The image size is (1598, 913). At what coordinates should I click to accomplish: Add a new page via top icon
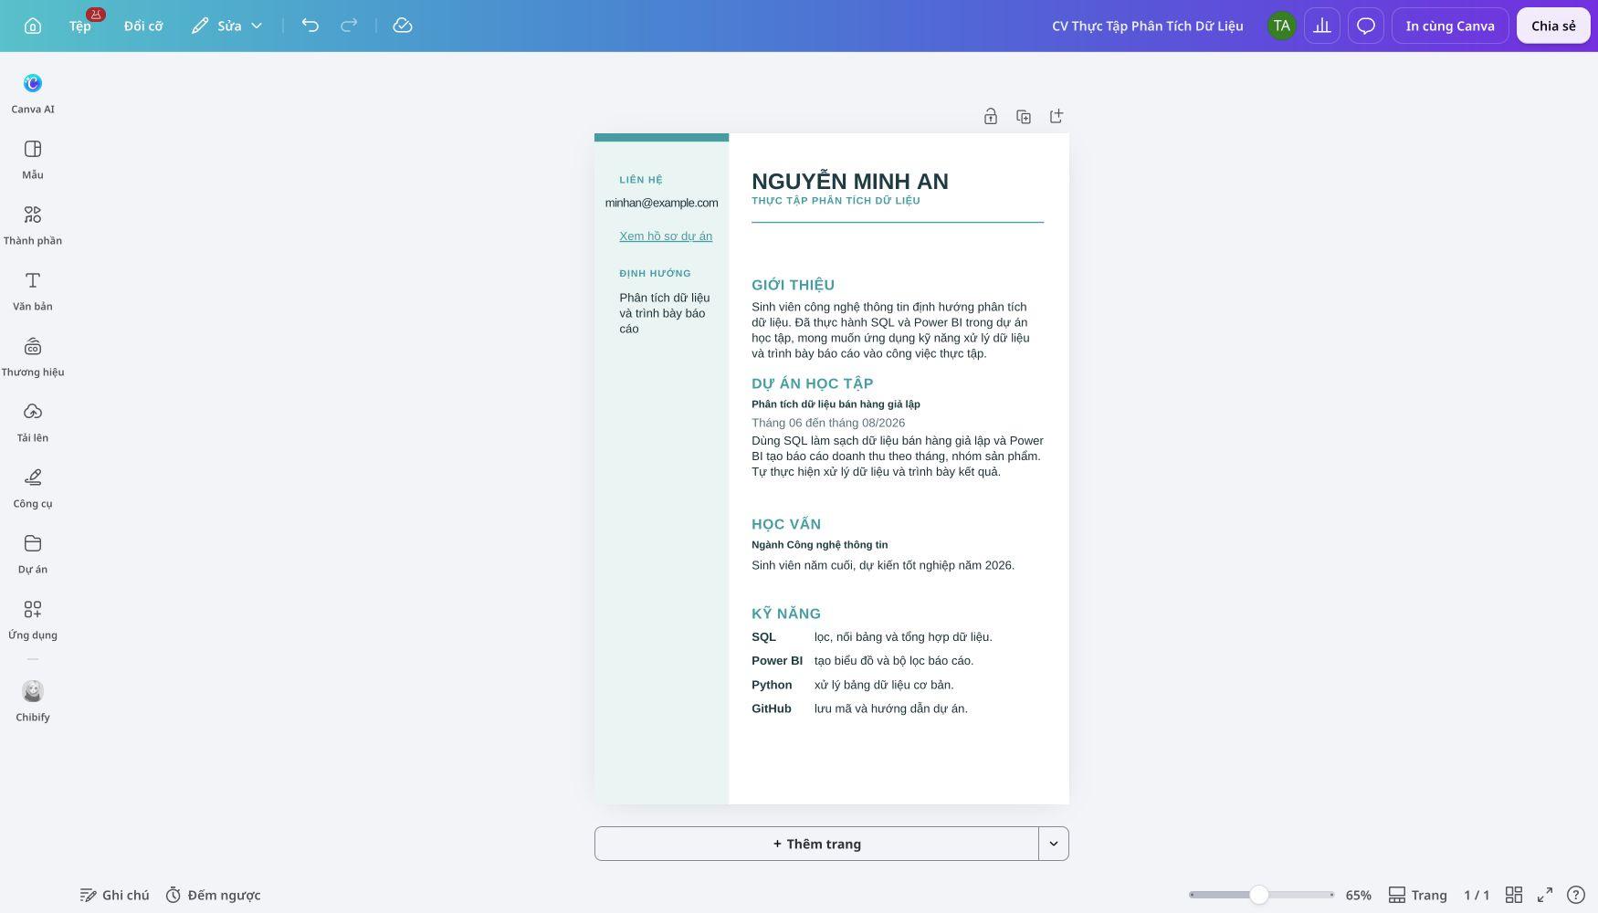1057,116
